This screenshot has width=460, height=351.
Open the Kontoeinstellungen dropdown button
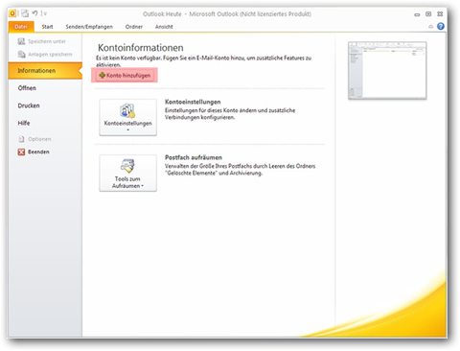[x=127, y=117]
